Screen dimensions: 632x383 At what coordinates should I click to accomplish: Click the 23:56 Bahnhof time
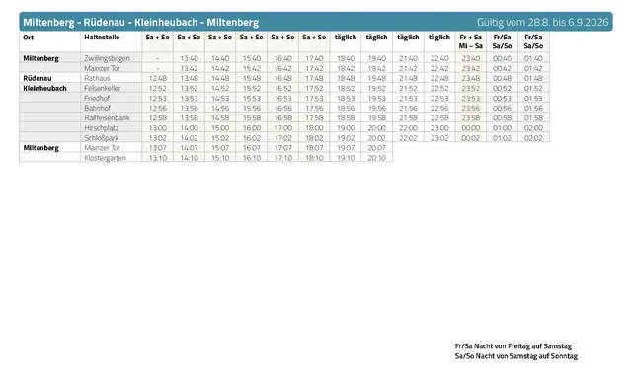470,108
